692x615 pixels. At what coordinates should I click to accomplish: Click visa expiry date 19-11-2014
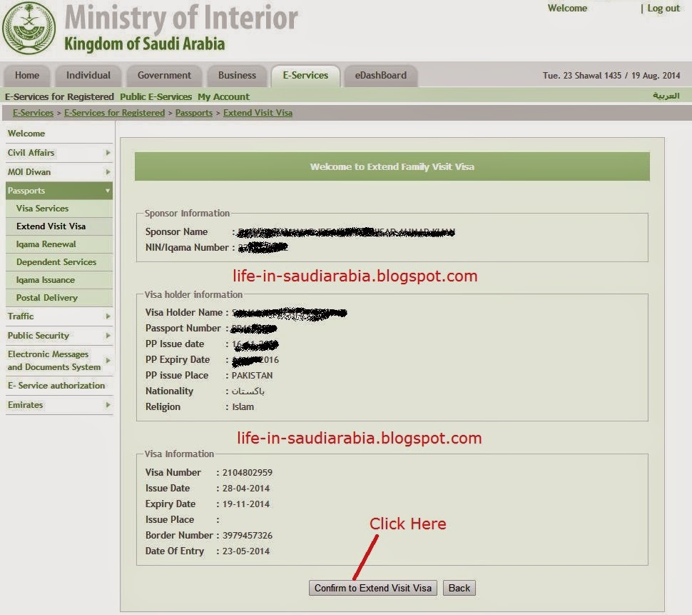pos(246,504)
